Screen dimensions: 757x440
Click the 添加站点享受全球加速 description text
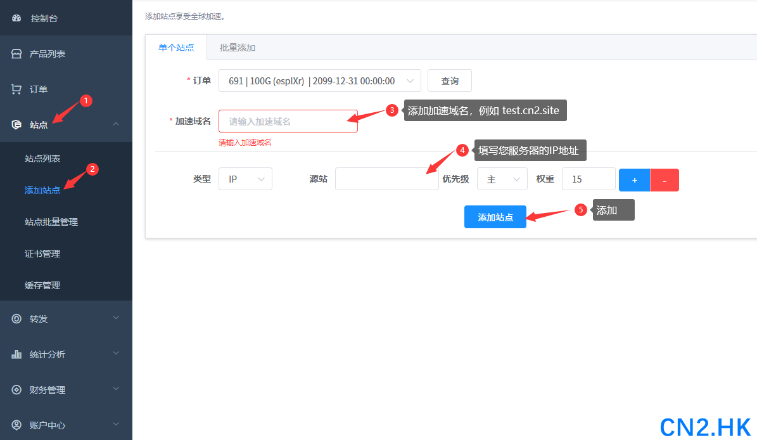tap(185, 16)
